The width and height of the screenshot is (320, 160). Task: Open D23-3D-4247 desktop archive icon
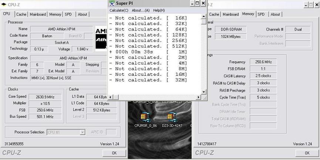click(x=172, y=118)
